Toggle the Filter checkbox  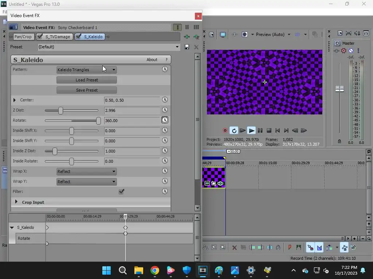click(x=121, y=191)
